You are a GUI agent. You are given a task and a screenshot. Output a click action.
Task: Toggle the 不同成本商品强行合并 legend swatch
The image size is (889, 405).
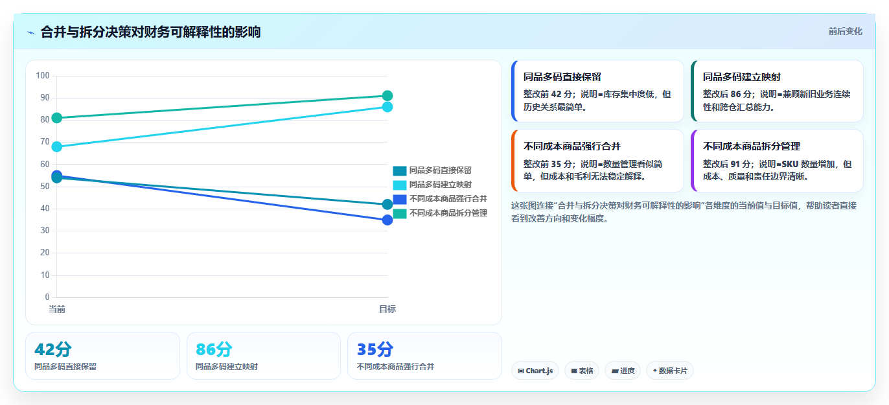click(399, 199)
